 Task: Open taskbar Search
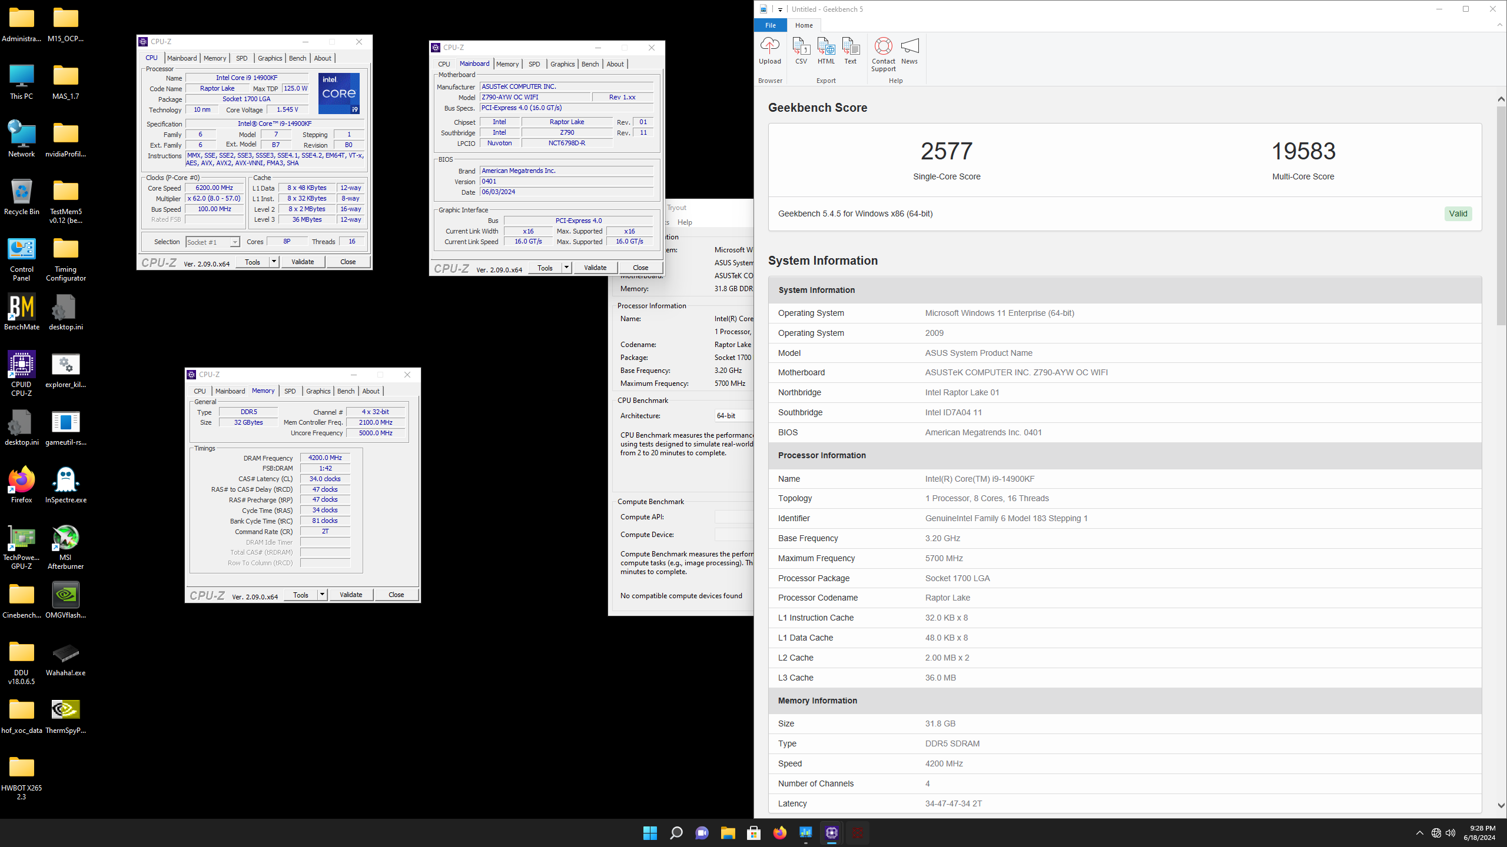click(x=676, y=833)
